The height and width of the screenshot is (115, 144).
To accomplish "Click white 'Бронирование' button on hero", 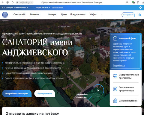I will coord(45,93).
